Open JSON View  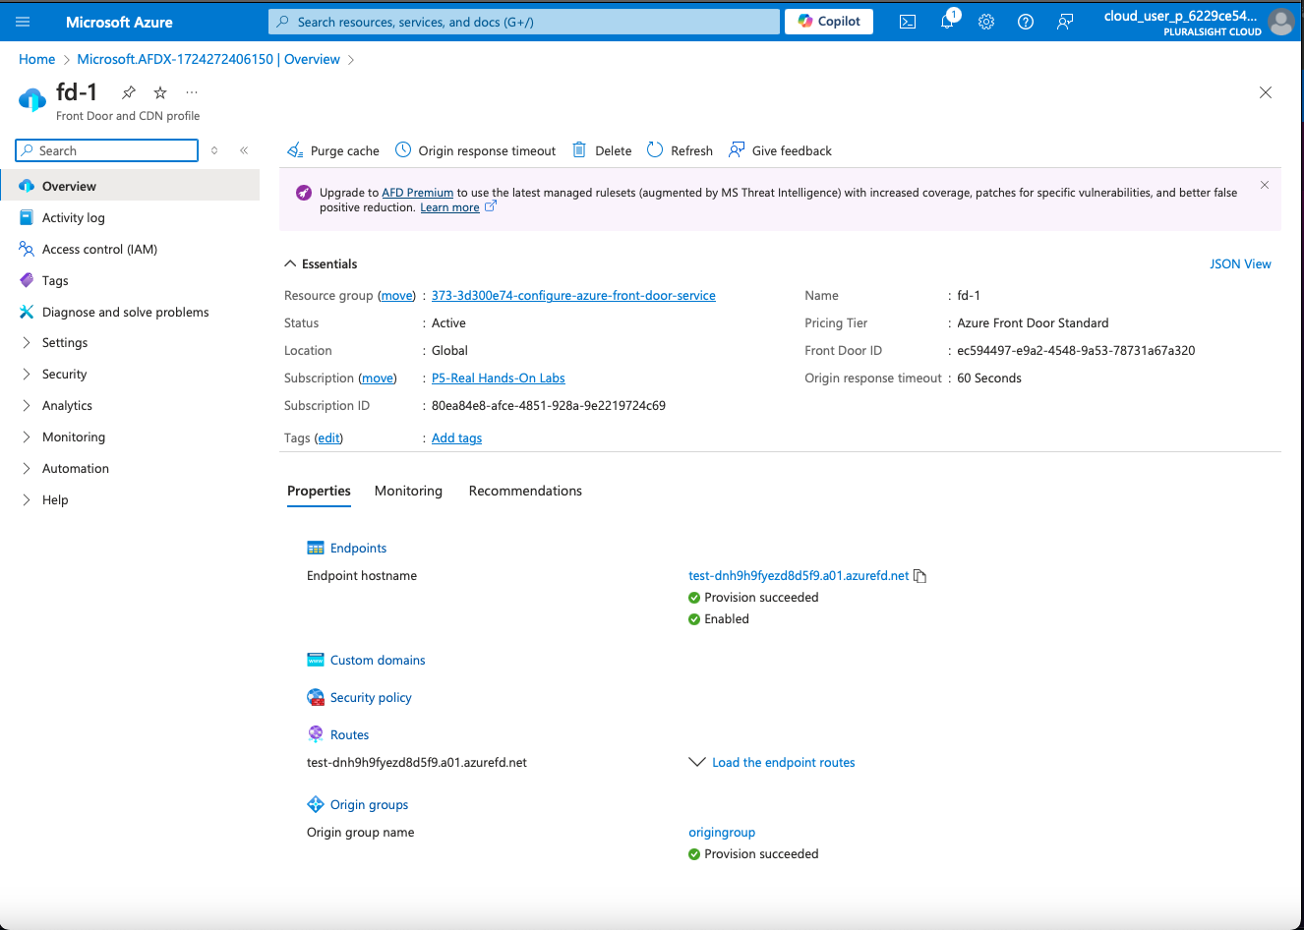pos(1240,263)
